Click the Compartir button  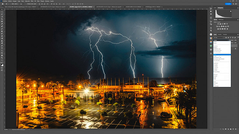pos(228,4)
